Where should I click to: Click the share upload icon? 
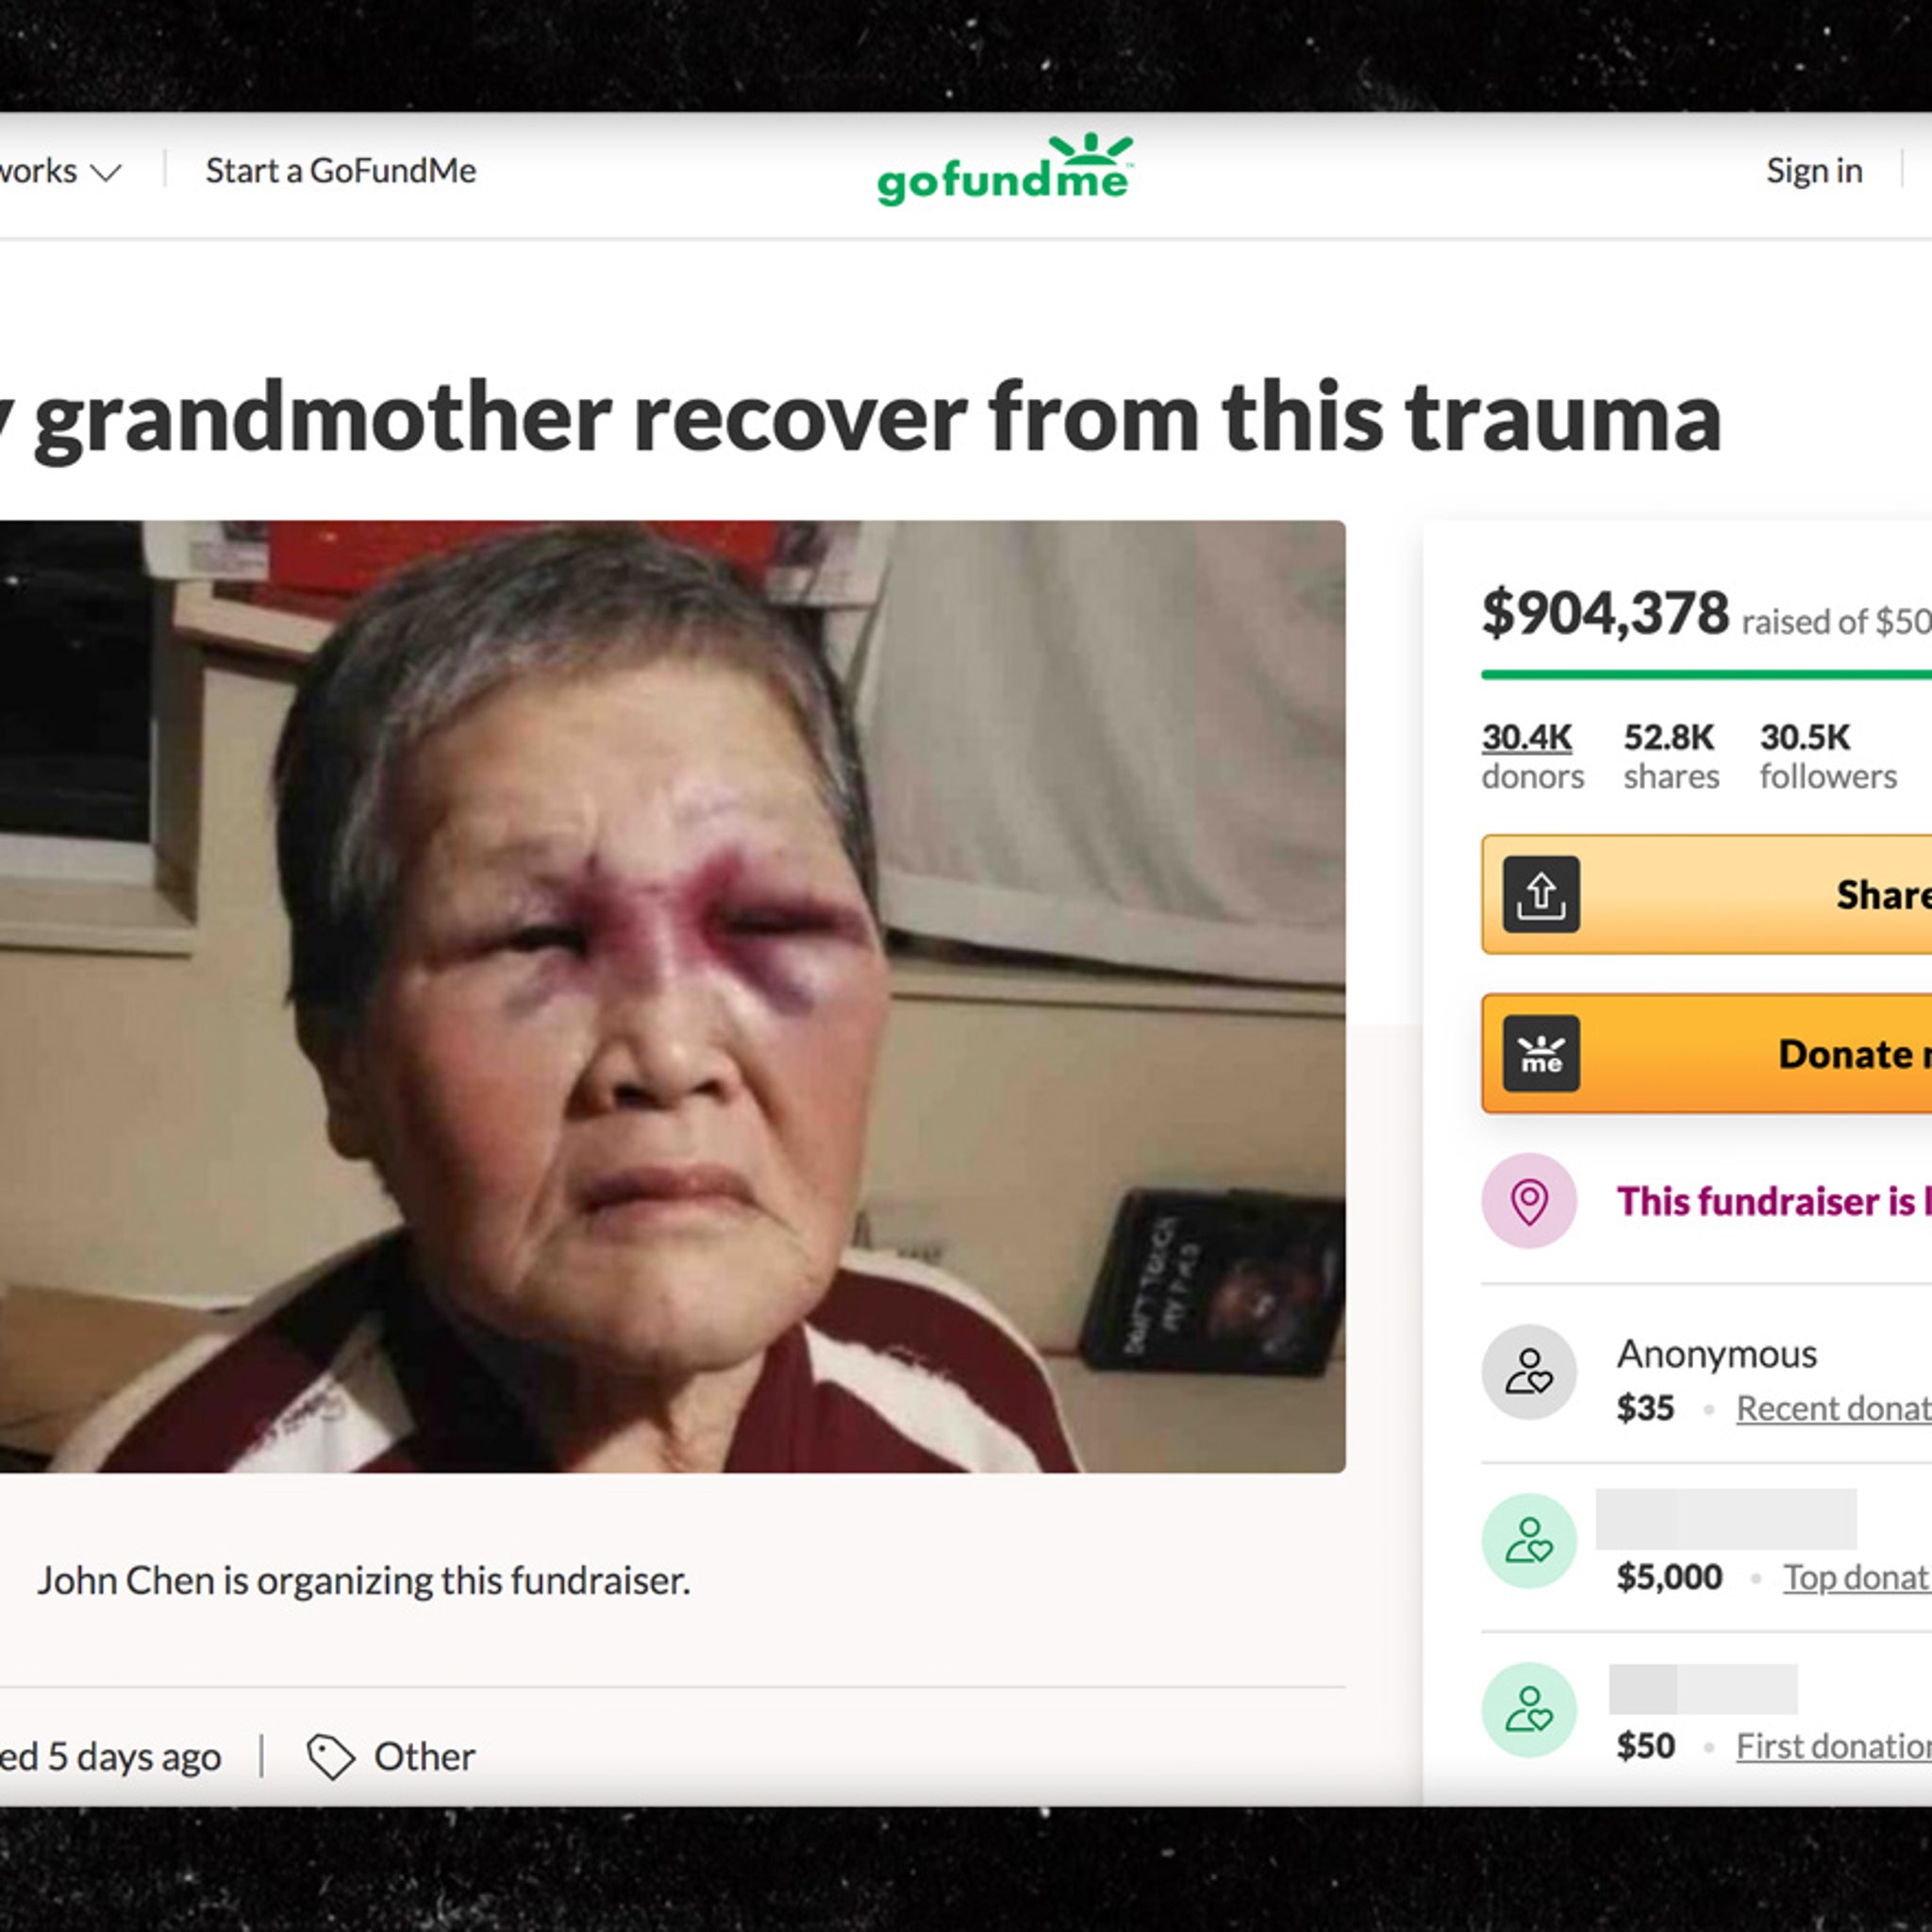pos(1541,894)
